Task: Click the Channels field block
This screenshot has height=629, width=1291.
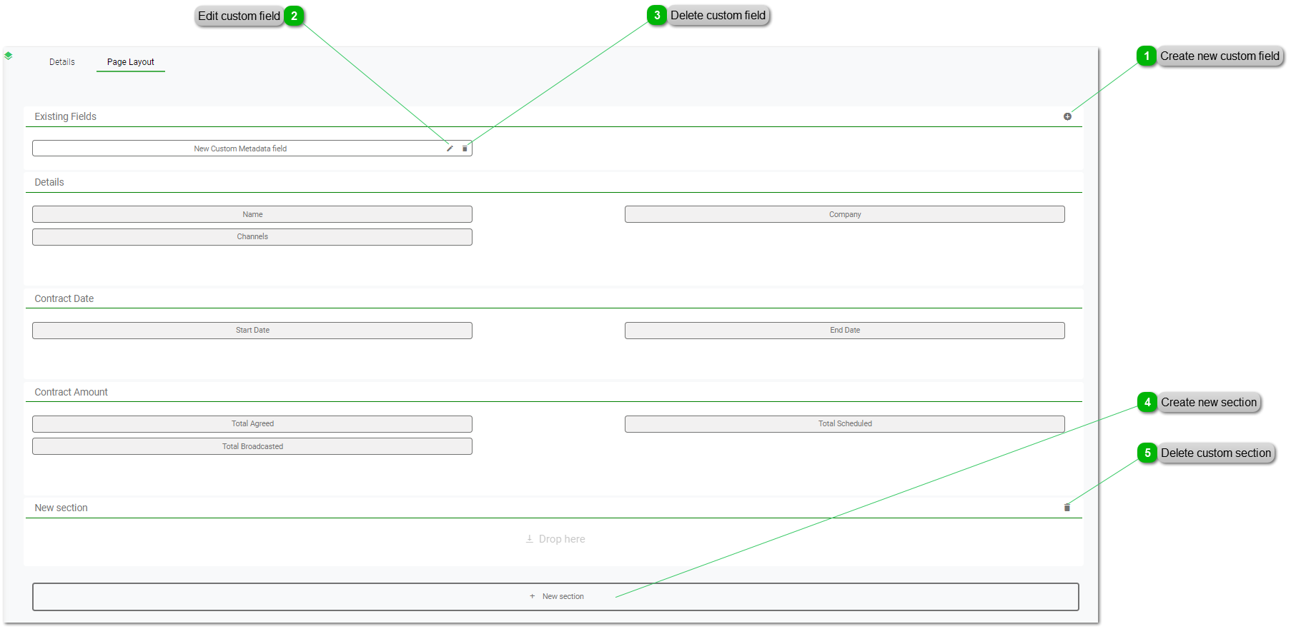Action: (252, 237)
